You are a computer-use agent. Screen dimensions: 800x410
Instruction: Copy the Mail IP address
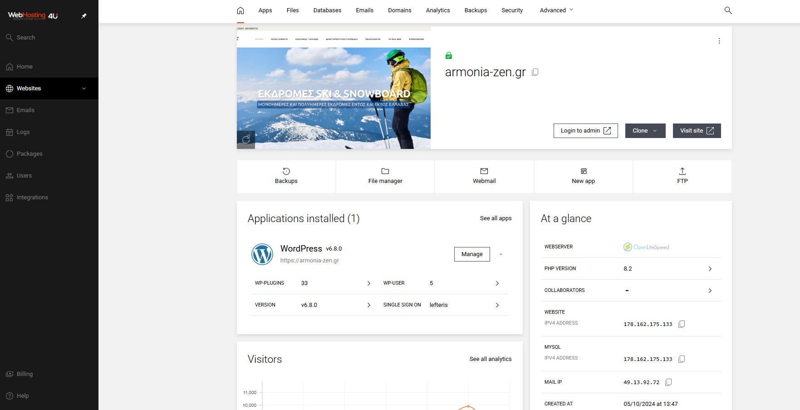668,382
